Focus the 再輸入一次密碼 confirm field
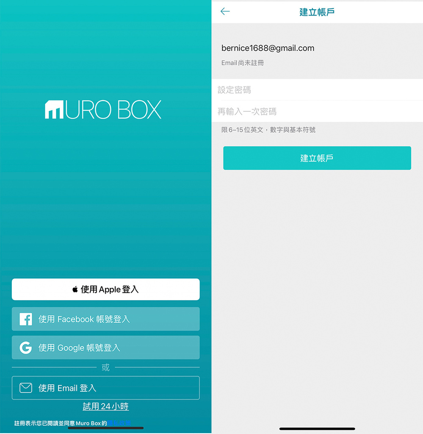 pyautogui.click(x=317, y=111)
